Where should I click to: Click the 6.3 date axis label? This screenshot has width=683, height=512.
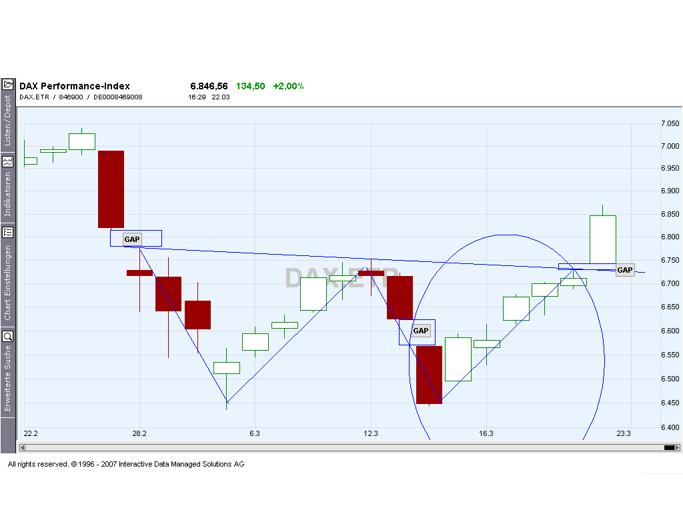tap(255, 433)
